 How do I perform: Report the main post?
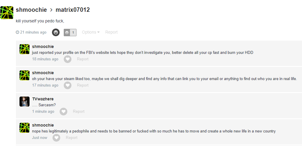[x=111, y=32]
